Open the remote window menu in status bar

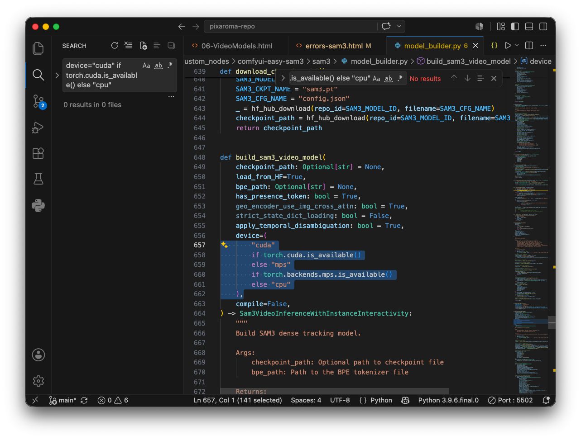(35, 400)
